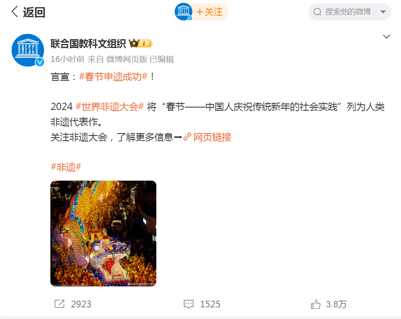The image size is (401, 319).
Task: Like the post with thumbs-up icon
Action: pyautogui.click(x=315, y=304)
